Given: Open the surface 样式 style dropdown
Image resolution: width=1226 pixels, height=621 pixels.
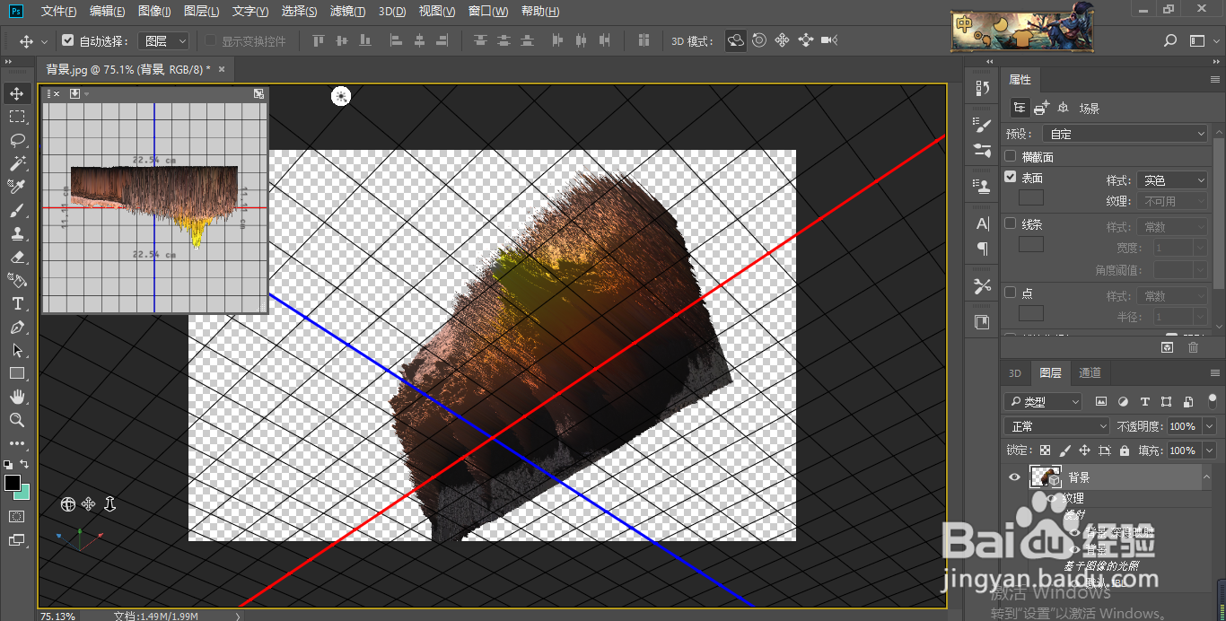Looking at the screenshot, I should click(x=1171, y=180).
